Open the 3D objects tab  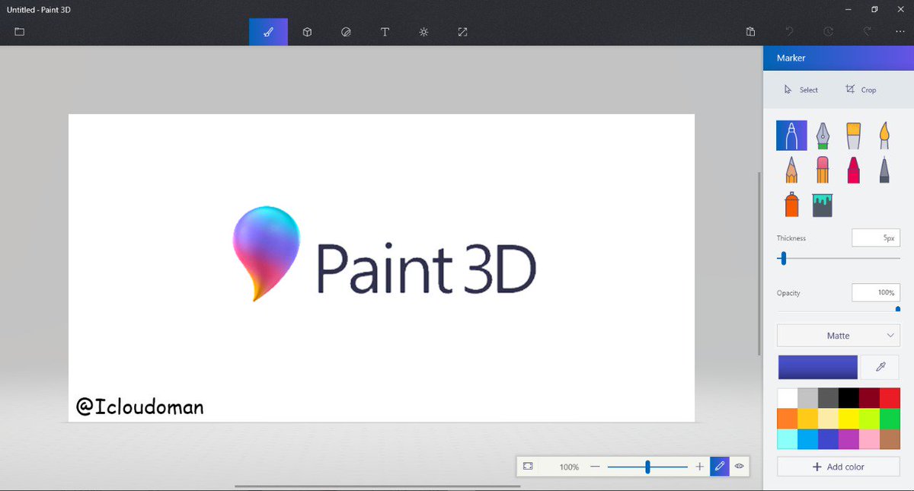[307, 32]
